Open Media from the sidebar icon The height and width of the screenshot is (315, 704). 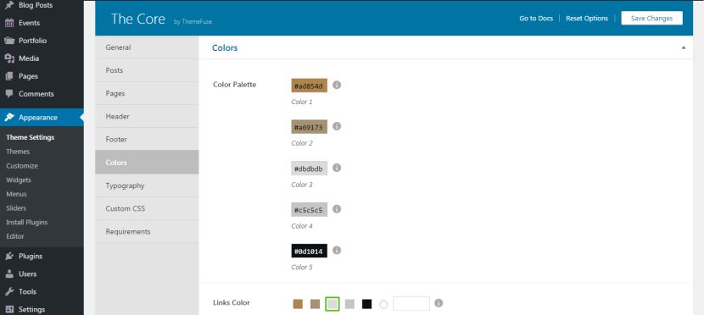9,58
